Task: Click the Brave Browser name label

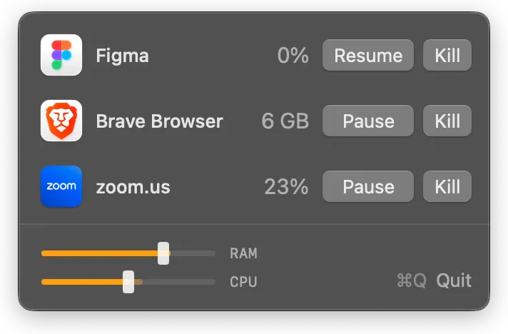Action: 159,121
